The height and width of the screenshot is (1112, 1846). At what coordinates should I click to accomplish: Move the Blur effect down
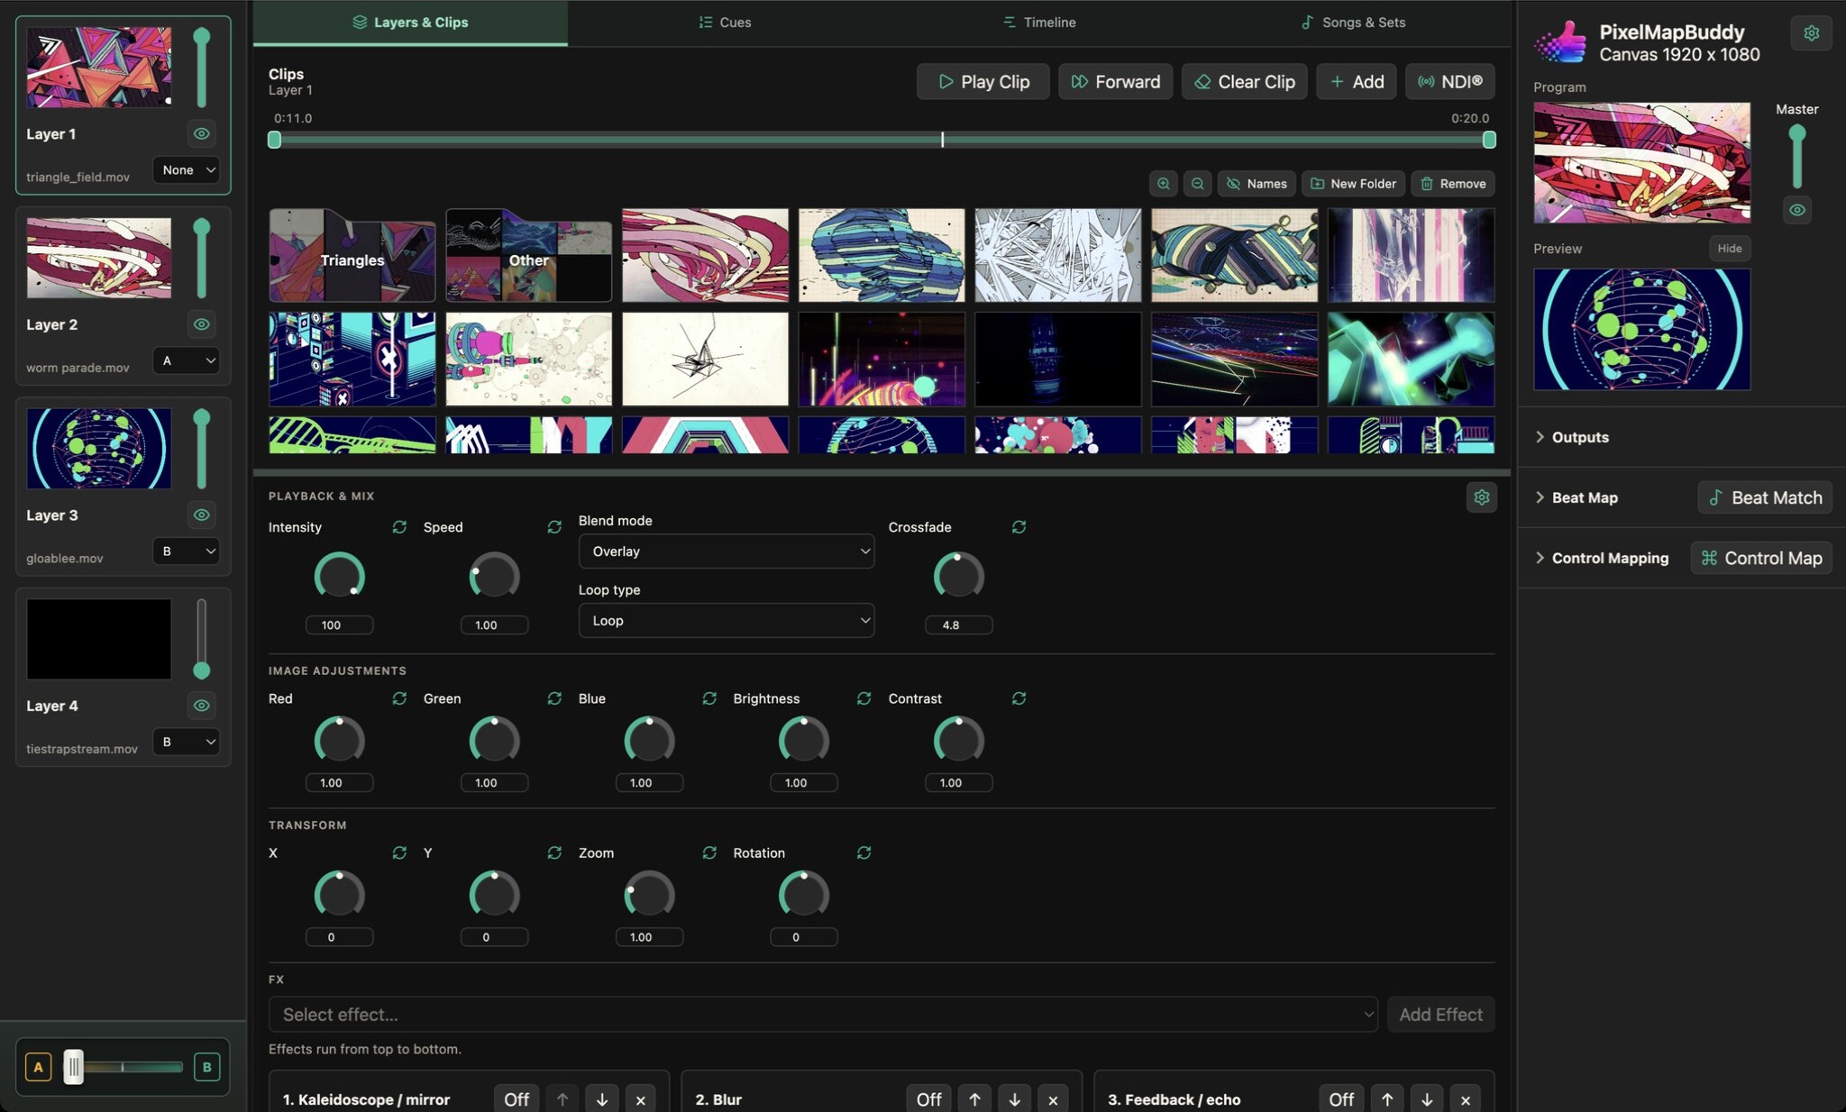pos(1014,1099)
